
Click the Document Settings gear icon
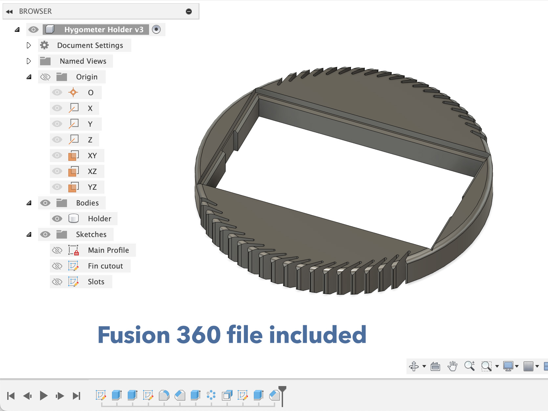pos(44,45)
